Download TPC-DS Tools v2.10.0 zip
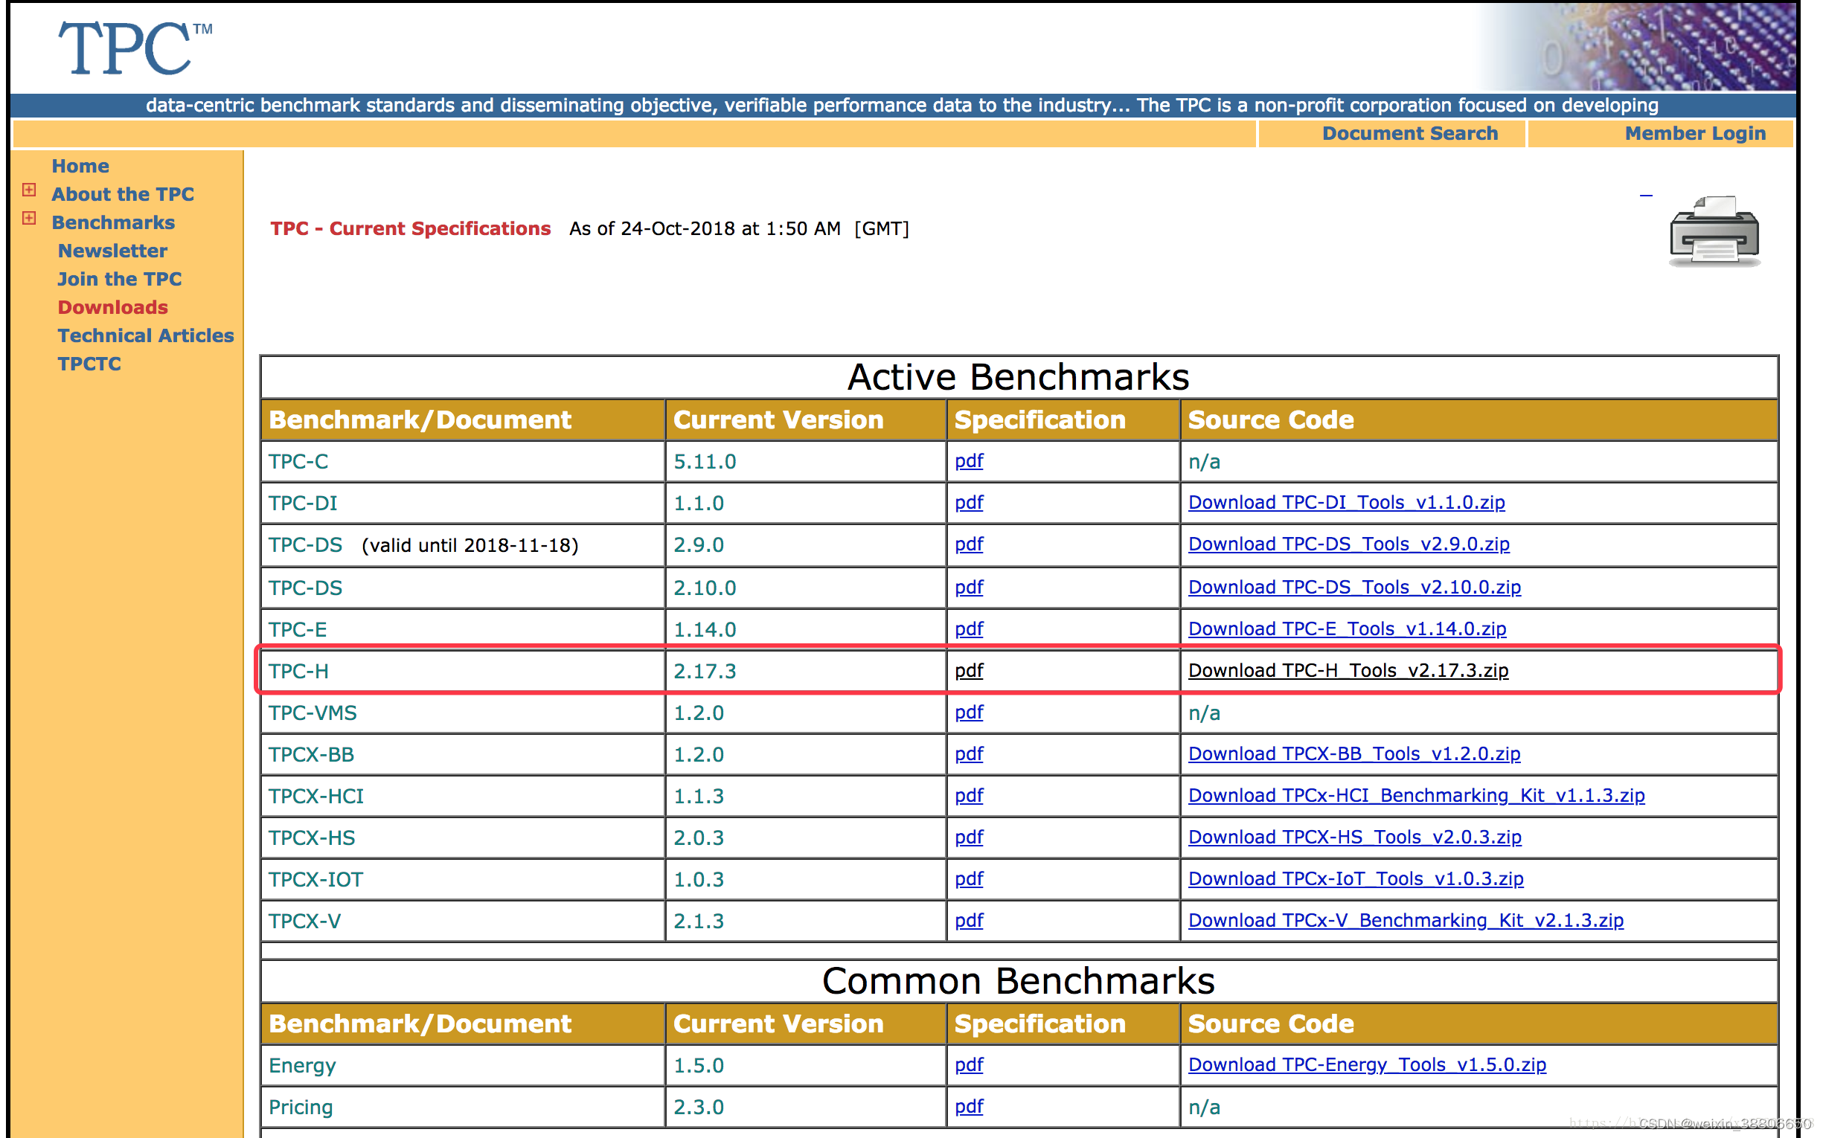 [1353, 587]
